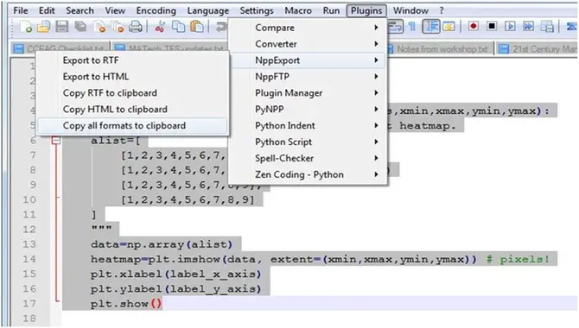Click the Print toolbar icon
The image size is (579, 328).
tap(136, 27)
